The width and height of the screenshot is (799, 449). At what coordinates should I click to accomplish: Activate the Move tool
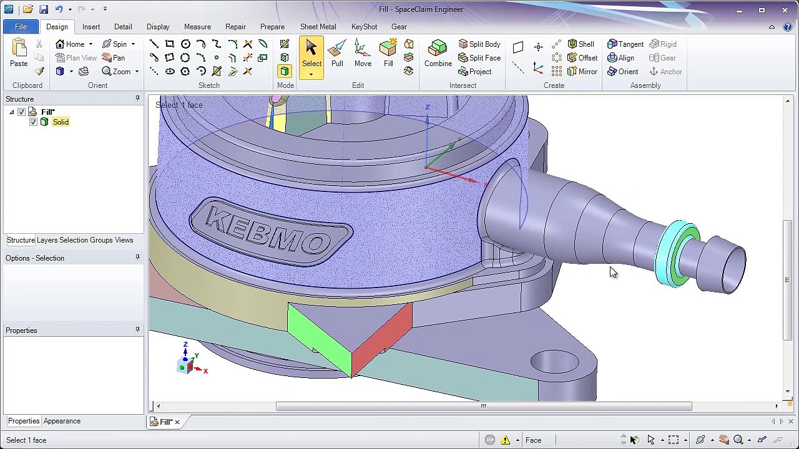point(363,54)
